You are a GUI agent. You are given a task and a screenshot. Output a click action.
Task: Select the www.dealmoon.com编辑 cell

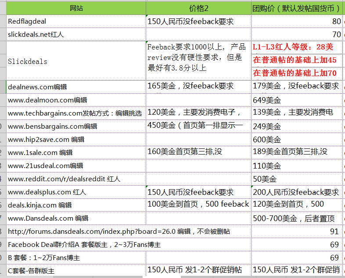pyautogui.click(x=76, y=100)
